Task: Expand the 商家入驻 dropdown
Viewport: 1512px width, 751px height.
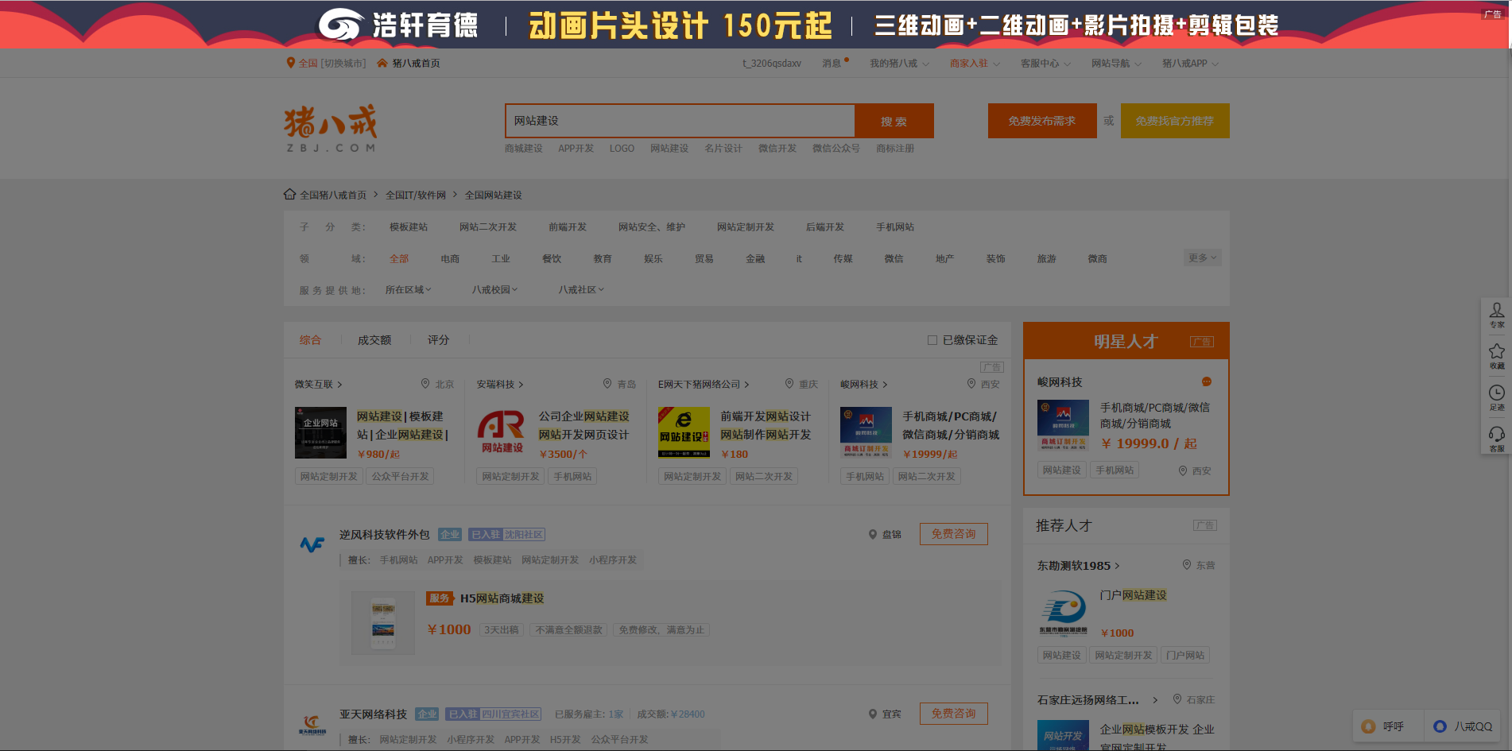Action: click(975, 64)
